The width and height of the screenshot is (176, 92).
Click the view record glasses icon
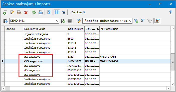tap(19, 12)
